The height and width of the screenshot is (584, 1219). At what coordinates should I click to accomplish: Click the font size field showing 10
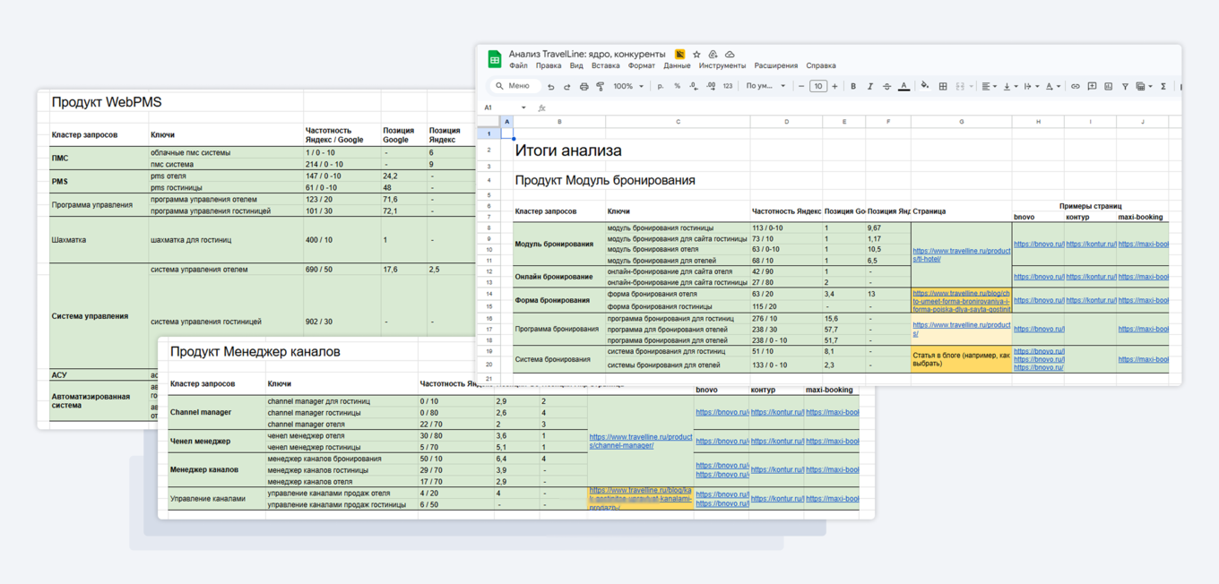(x=817, y=87)
